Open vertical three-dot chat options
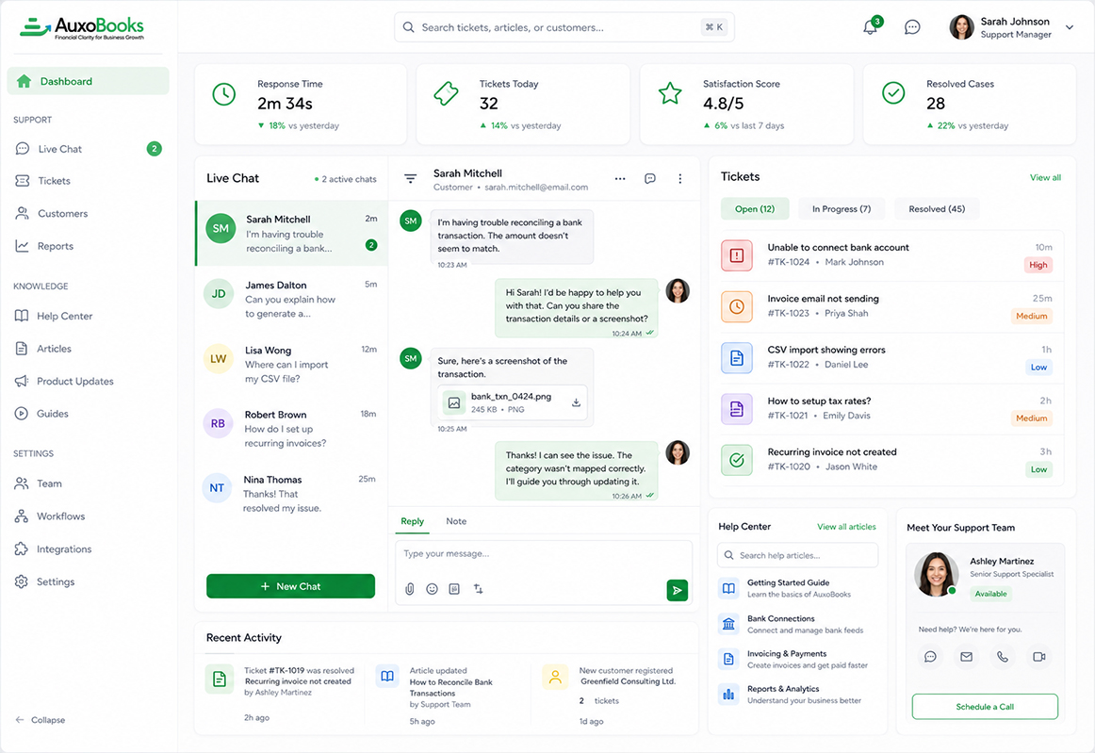Image resolution: width=1095 pixels, height=753 pixels. point(680,179)
